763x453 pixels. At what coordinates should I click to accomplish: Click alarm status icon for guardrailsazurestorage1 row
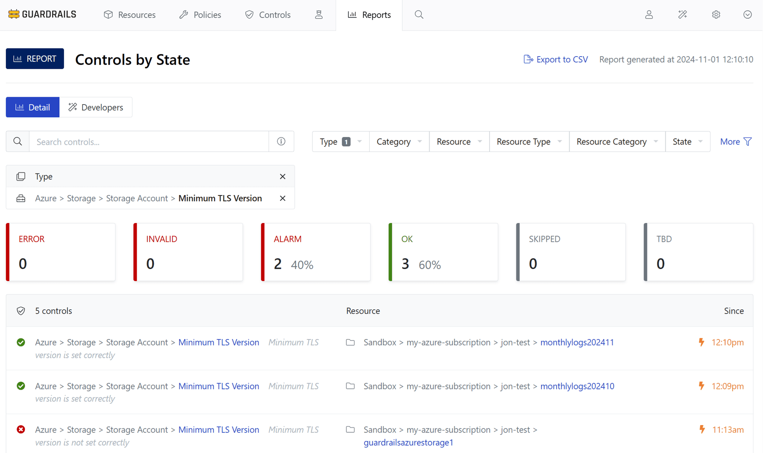tap(21, 430)
